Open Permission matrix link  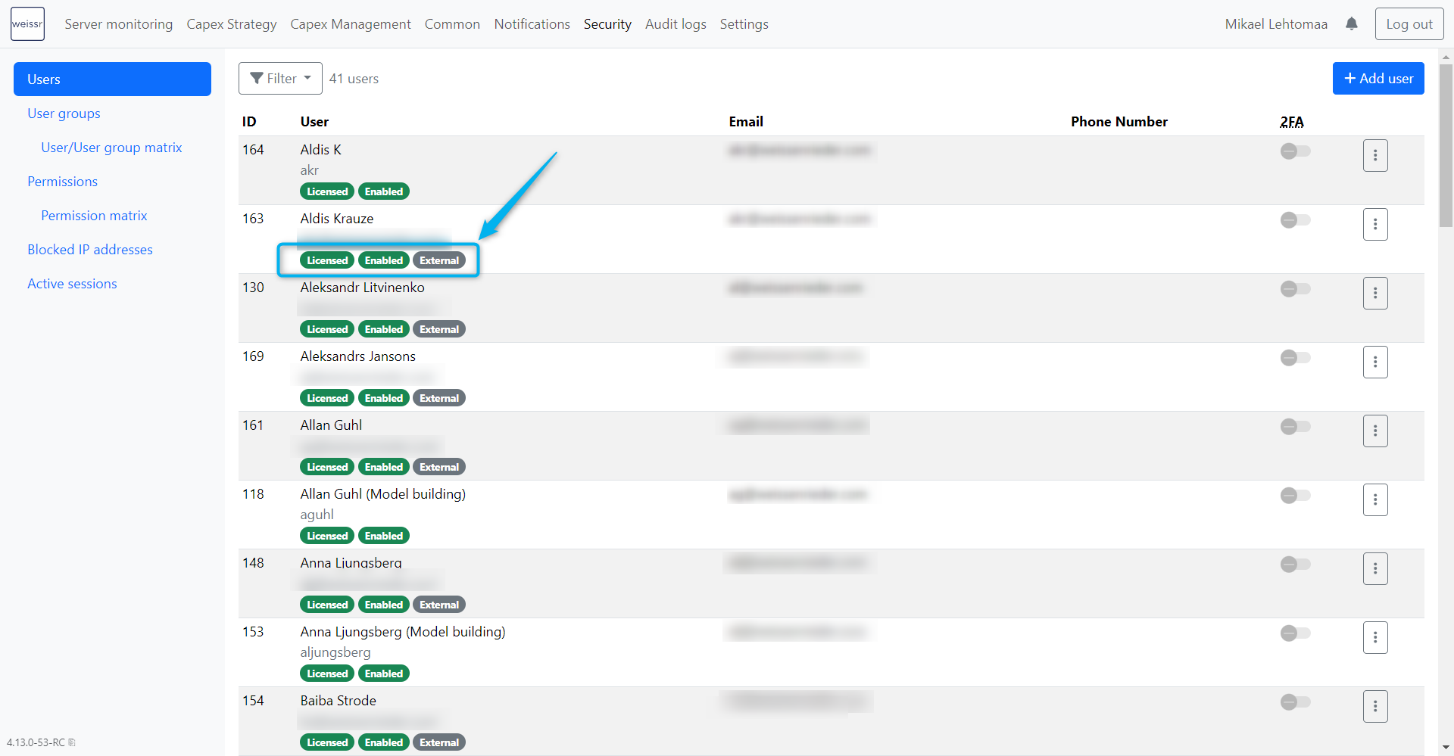click(94, 216)
